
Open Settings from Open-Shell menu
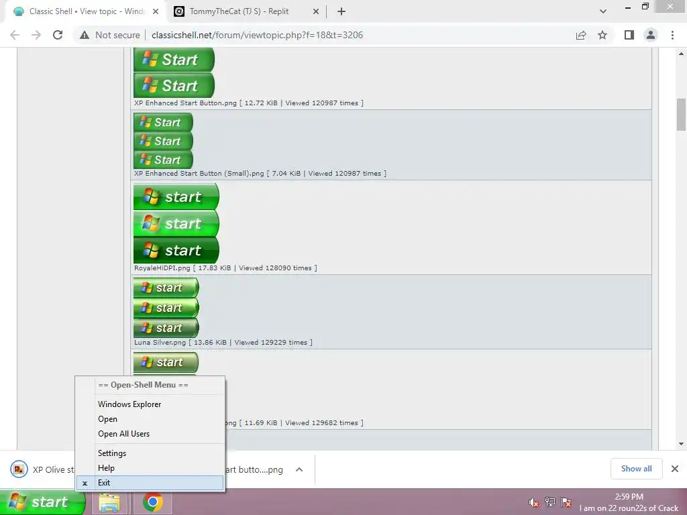tap(150, 453)
